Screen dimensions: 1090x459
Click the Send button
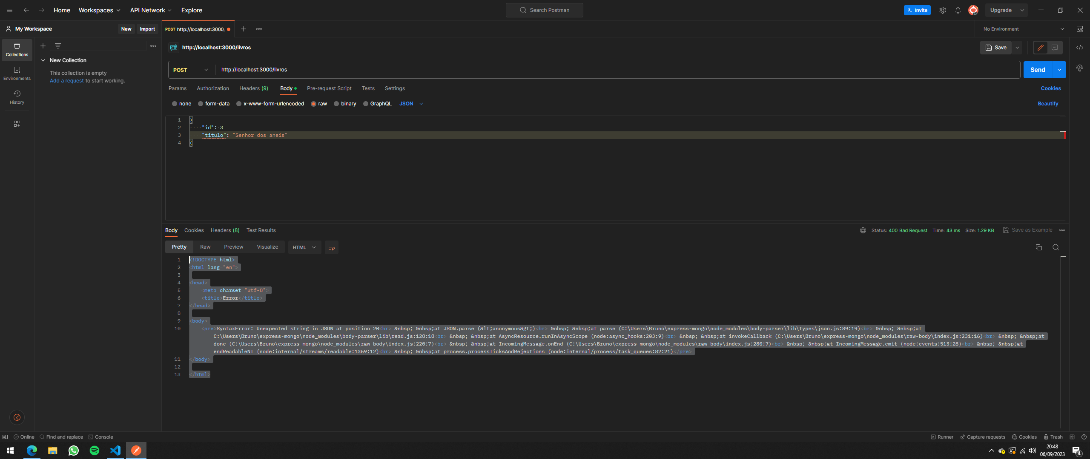click(x=1038, y=70)
